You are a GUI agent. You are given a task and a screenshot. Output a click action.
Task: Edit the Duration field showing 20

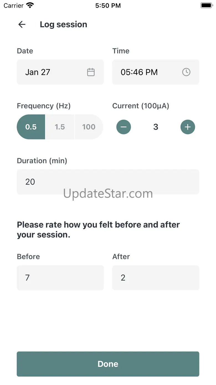tap(108, 182)
